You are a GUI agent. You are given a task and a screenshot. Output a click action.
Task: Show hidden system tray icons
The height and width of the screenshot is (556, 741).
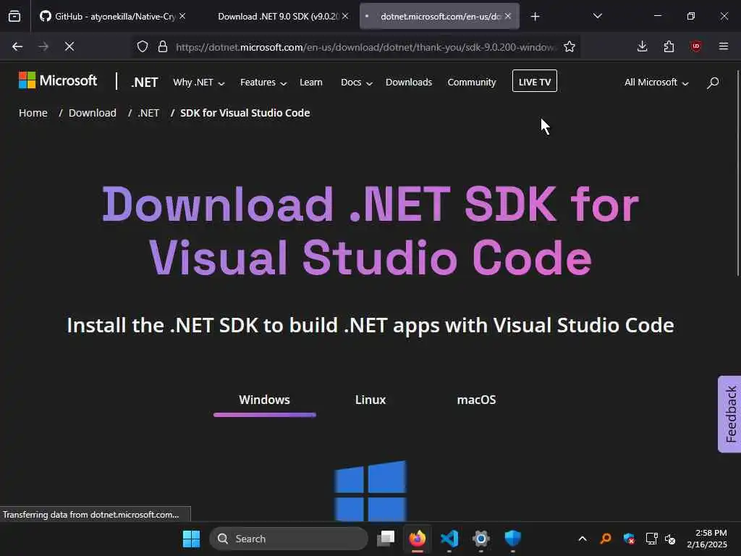[x=583, y=539]
